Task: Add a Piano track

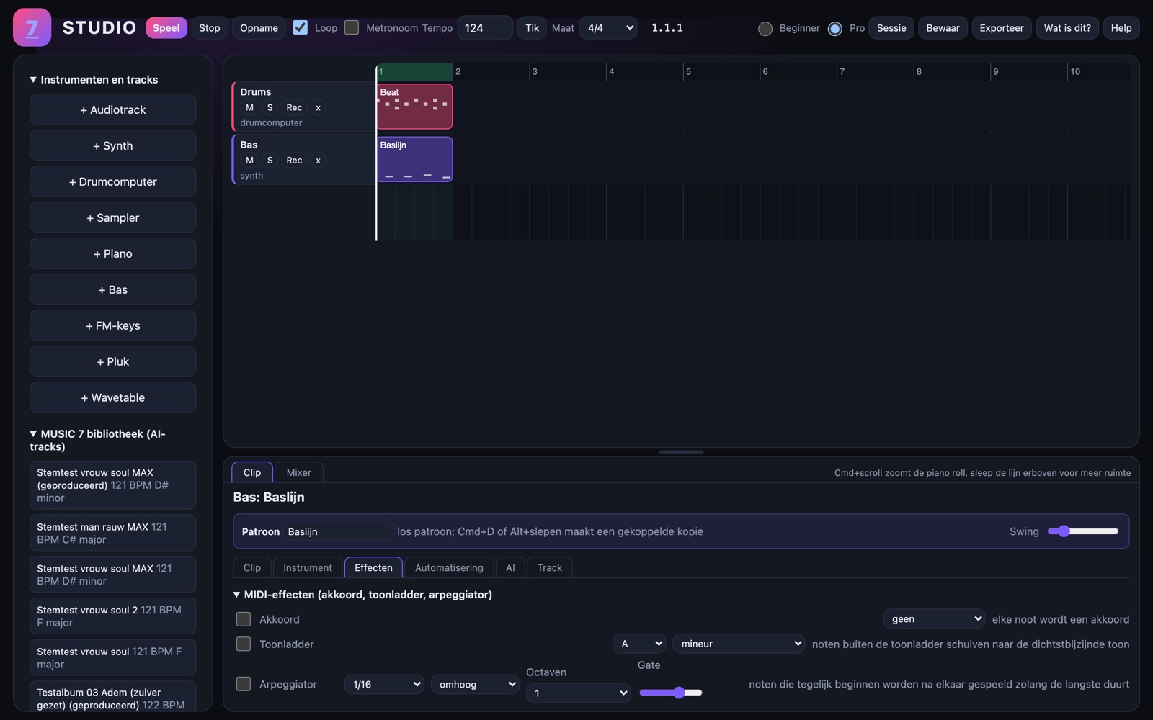Action: point(112,253)
